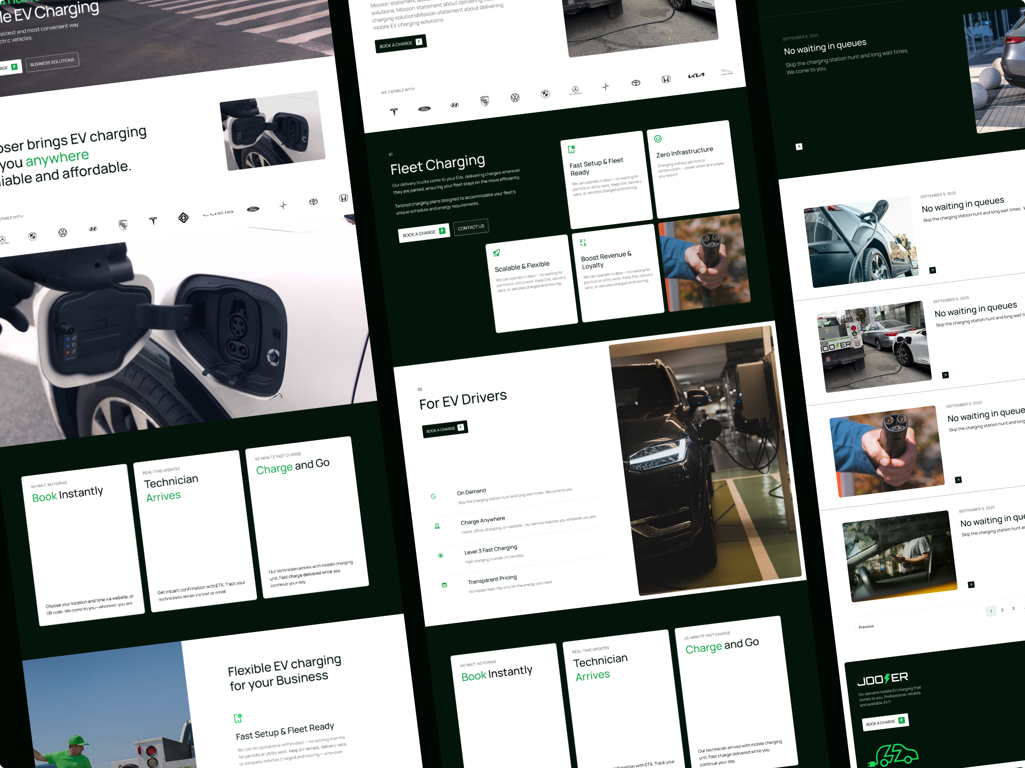This screenshot has height=768, width=1025.
Task: Click the Tesla logo below the Mission statement
Action: click(x=394, y=112)
